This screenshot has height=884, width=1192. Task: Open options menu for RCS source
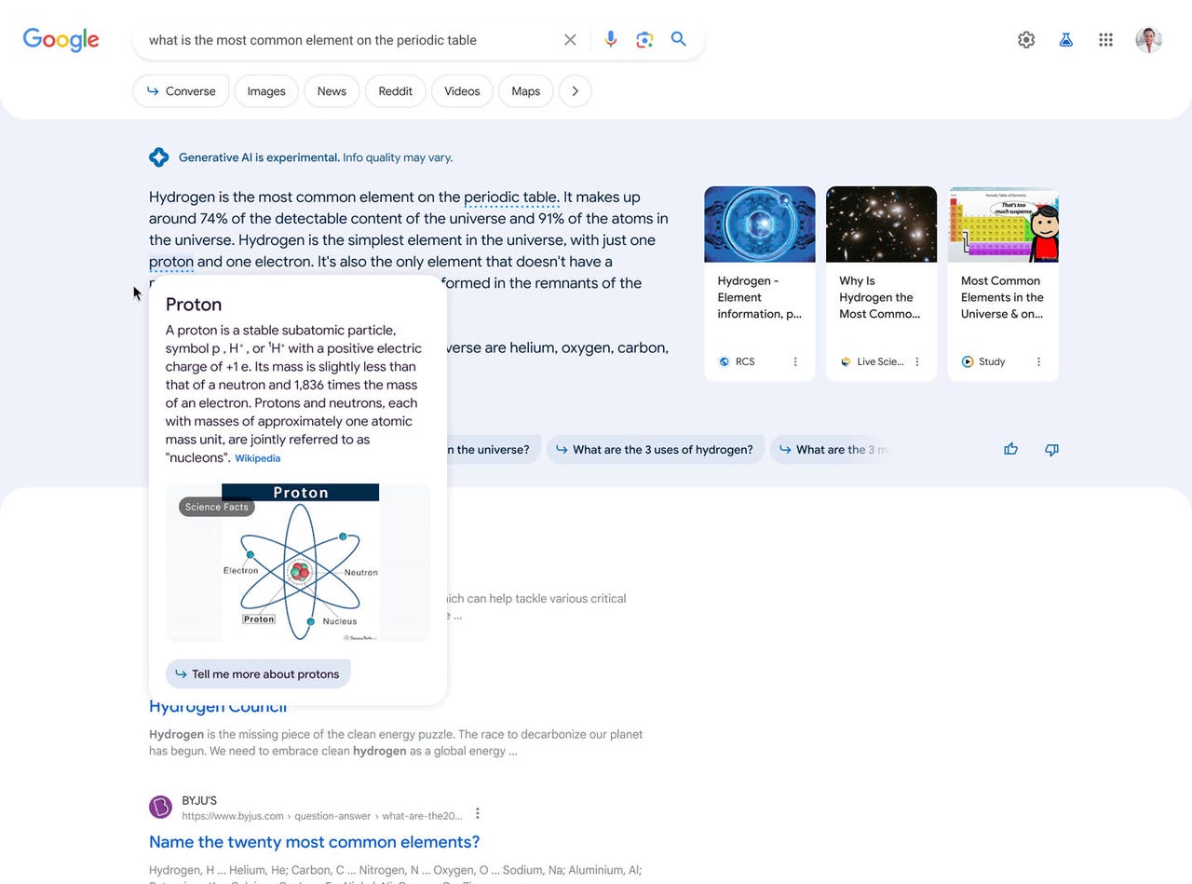click(795, 361)
